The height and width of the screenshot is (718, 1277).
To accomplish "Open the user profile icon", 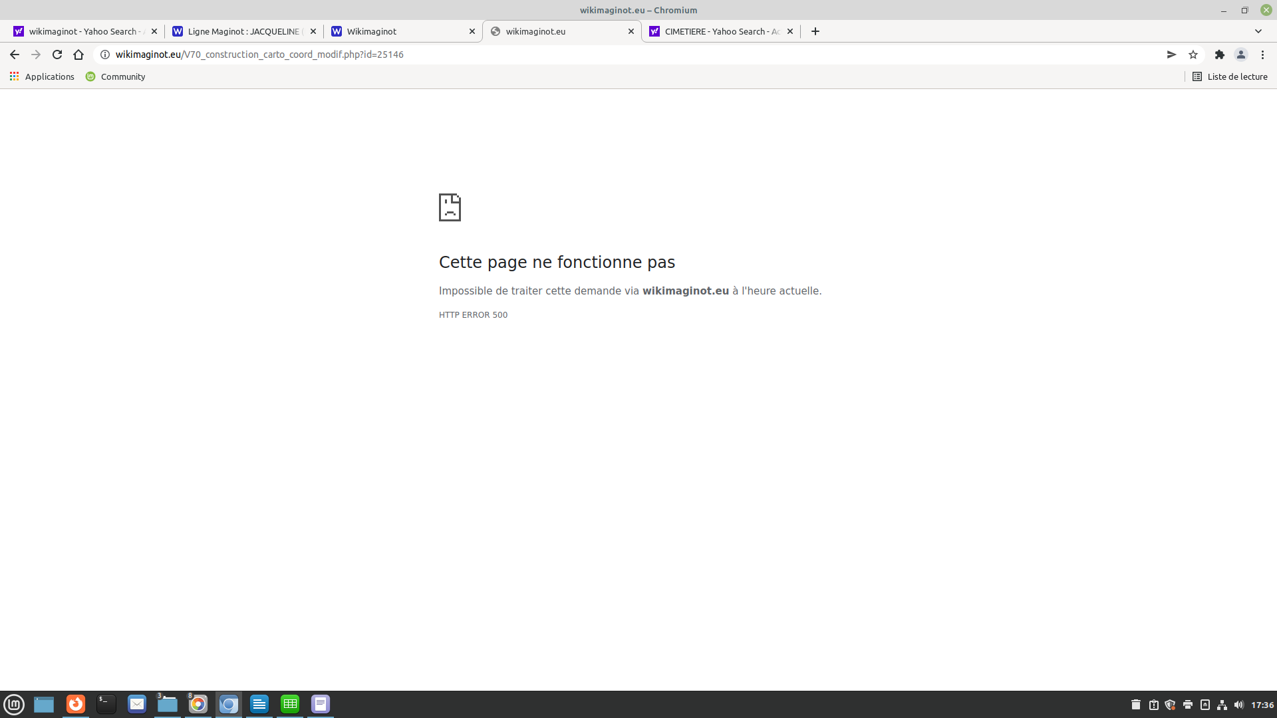I will coord(1241,55).
